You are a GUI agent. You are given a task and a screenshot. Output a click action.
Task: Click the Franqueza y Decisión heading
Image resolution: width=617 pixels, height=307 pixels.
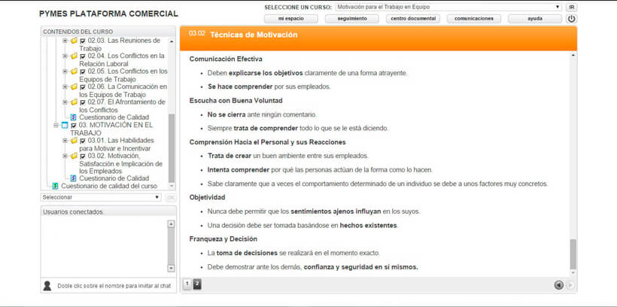tap(223, 239)
